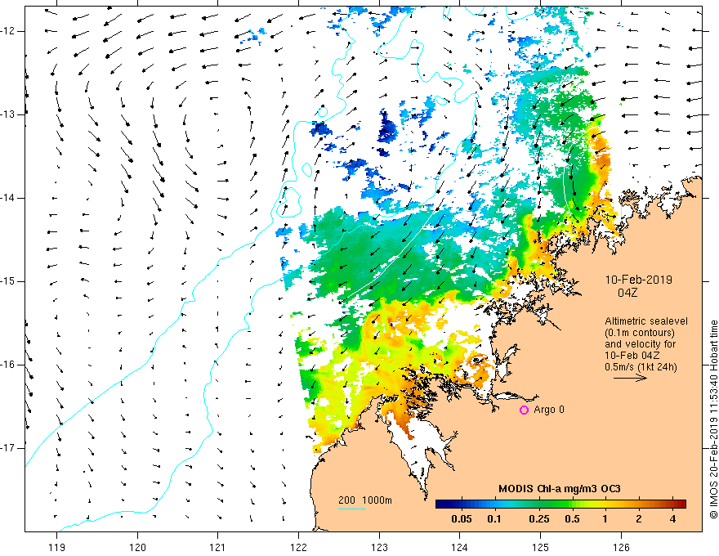The width and height of the screenshot is (719, 556).
Task: Click the longitude axis label 119
Action: pyautogui.click(x=57, y=547)
